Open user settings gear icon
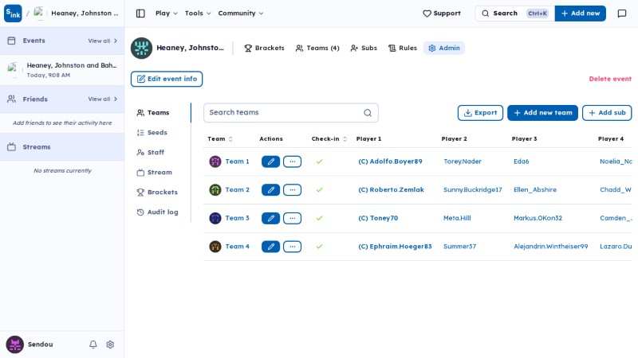Screen dimensions: 638x358 pyautogui.click(x=110, y=344)
